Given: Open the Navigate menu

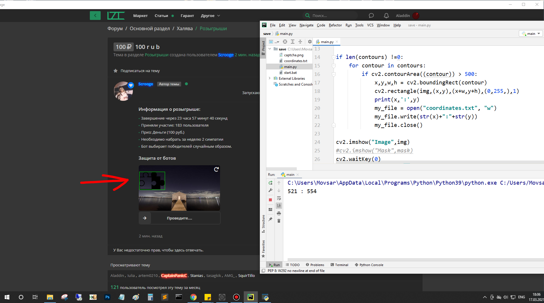Looking at the screenshot, I should tap(306, 25).
